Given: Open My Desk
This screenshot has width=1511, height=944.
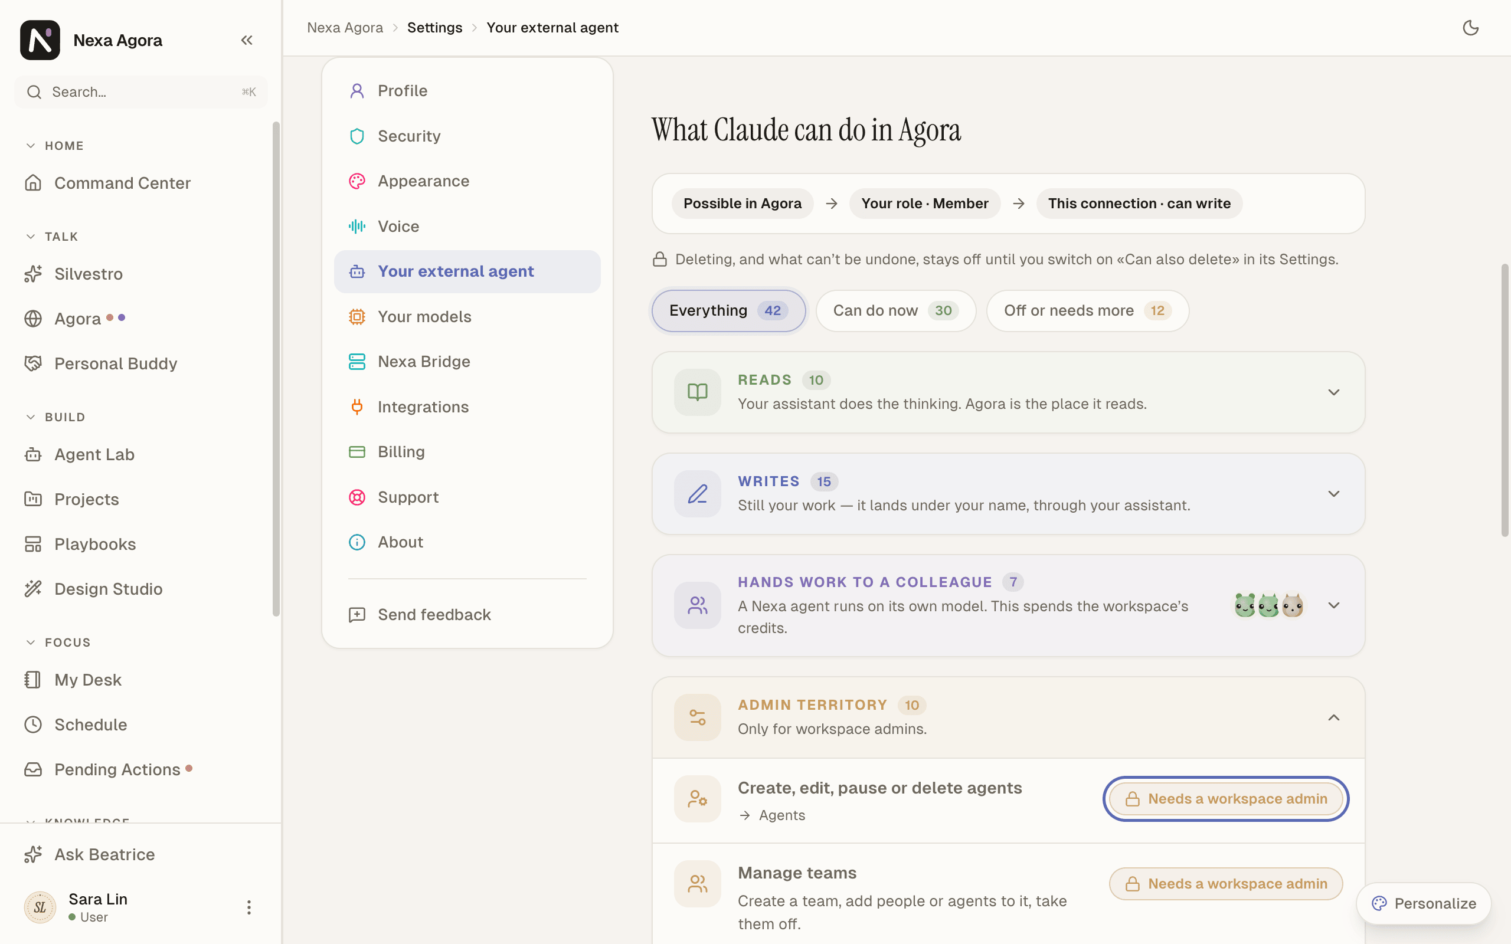Looking at the screenshot, I should pos(141,680).
